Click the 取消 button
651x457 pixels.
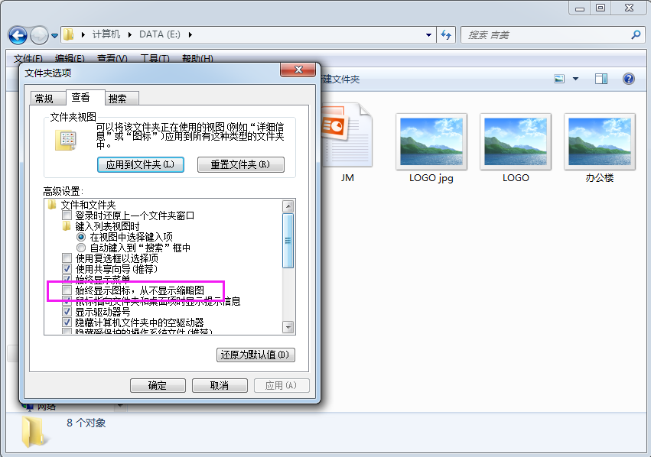220,385
